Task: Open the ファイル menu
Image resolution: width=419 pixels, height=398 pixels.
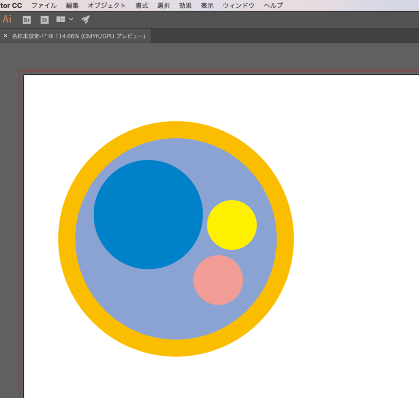Action: pyautogui.click(x=44, y=6)
